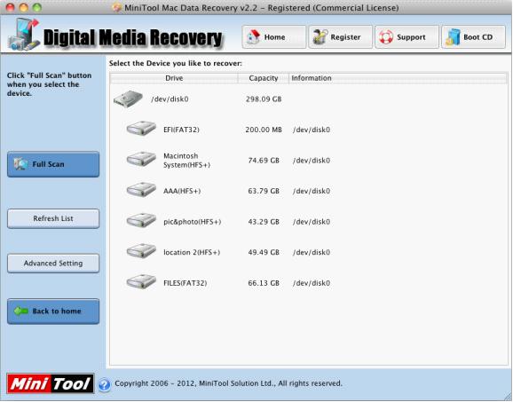The height and width of the screenshot is (402, 513).
Task: Click the 66.13 GB capacity value
Action: pos(264,283)
